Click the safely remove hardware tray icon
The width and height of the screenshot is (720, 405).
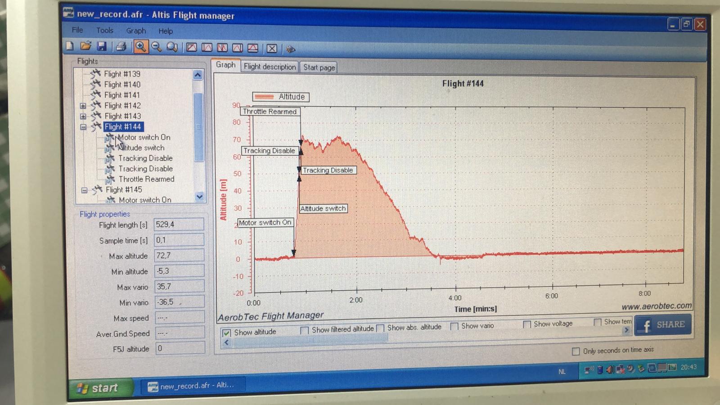click(x=641, y=369)
